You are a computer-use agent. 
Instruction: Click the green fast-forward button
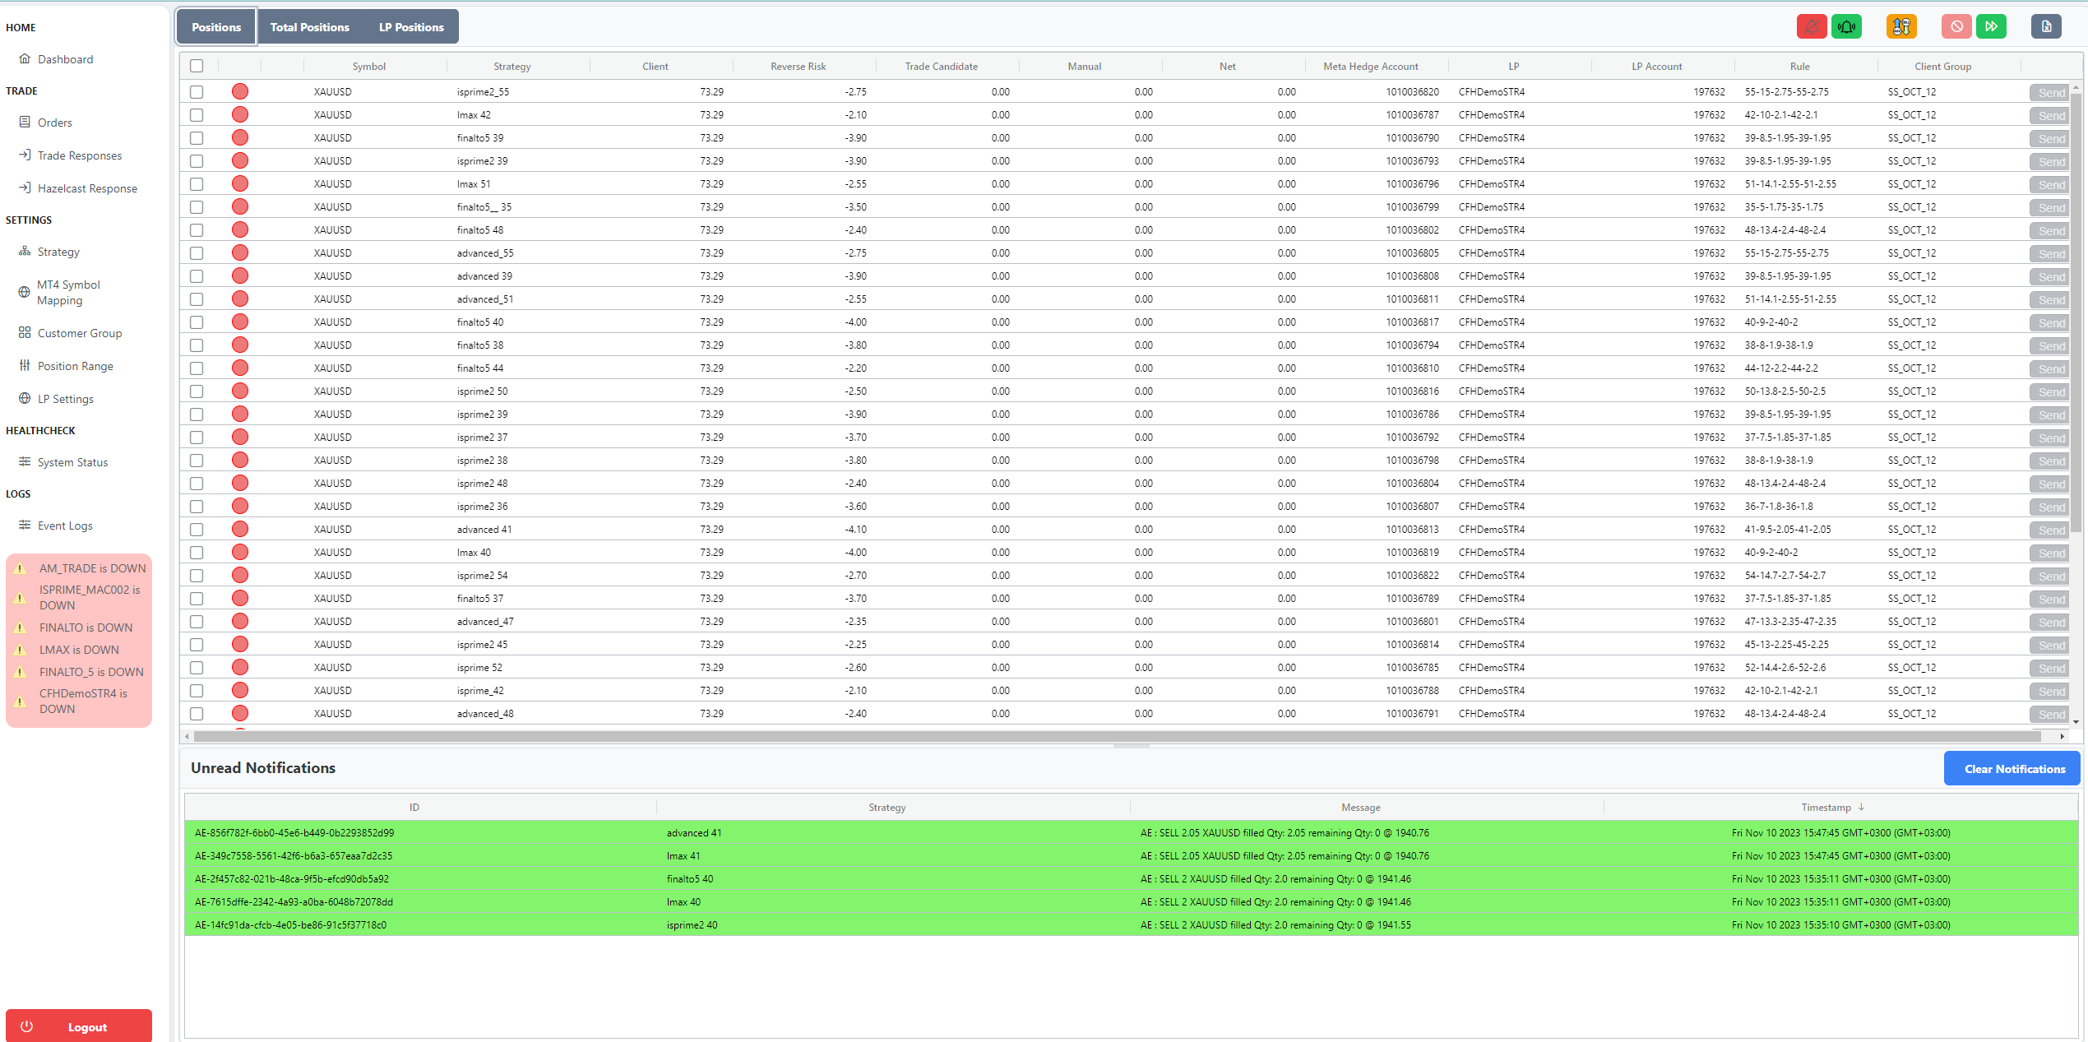(x=1991, y=27)
